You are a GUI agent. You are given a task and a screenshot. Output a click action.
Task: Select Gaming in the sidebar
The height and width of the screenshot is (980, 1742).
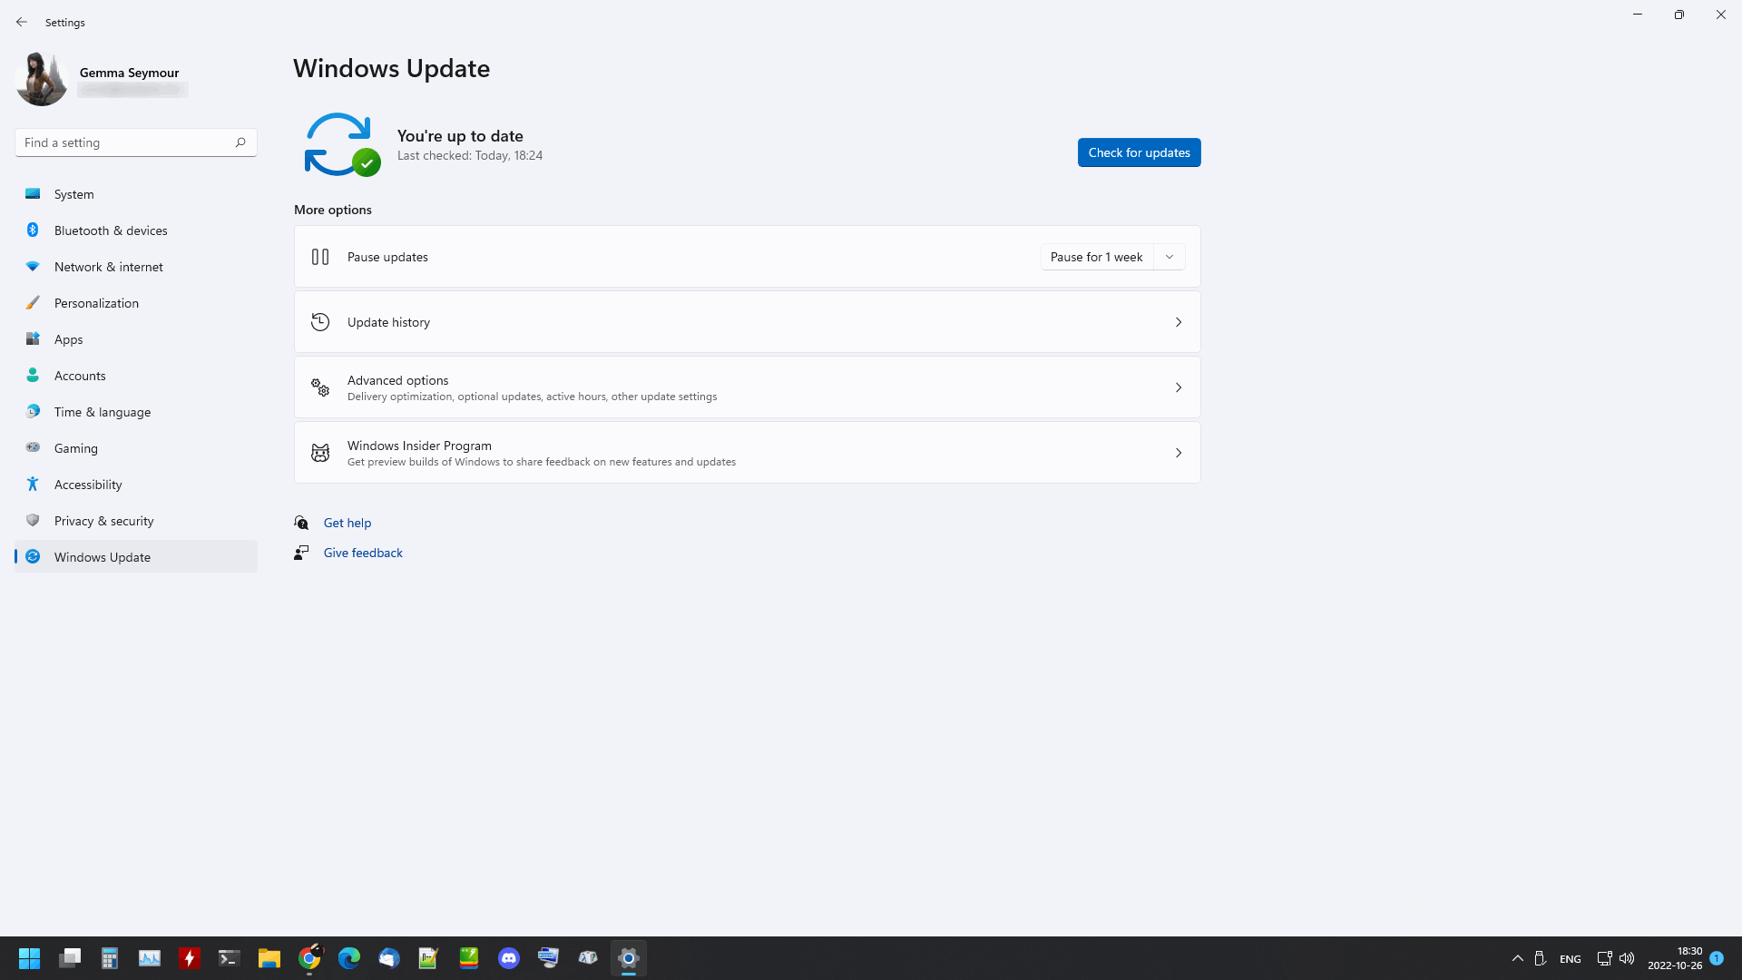136,448
